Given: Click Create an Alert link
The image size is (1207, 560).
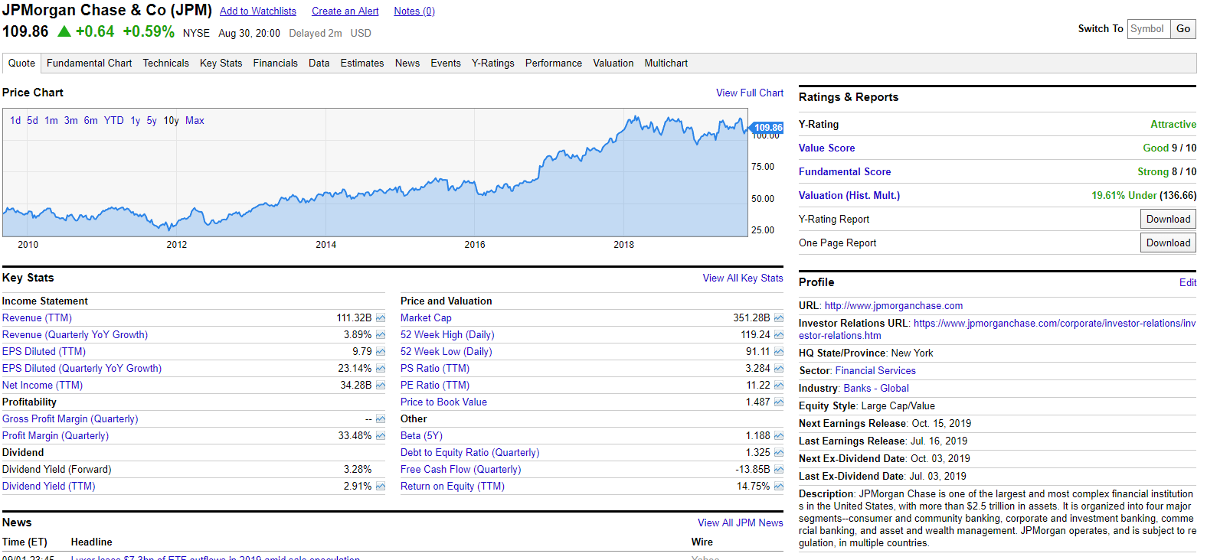Looking at the screenshot, I should 345,11.
